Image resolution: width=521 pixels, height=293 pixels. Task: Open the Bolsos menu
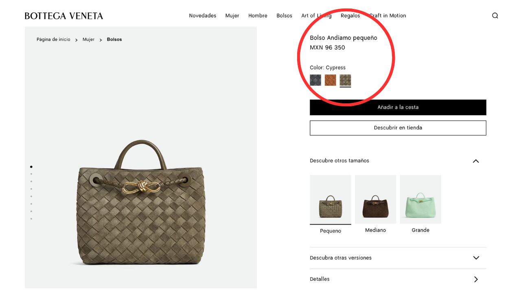click(x=284, y=15)
